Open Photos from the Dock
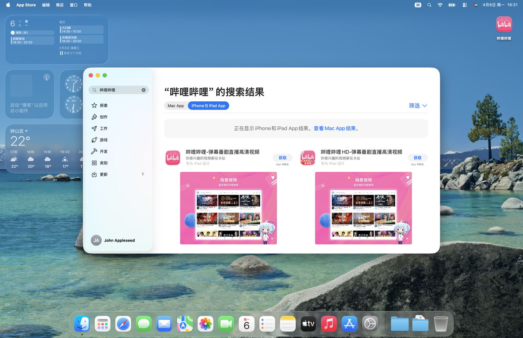This screenshot has height=338, width=523. (x=205, y=324)
